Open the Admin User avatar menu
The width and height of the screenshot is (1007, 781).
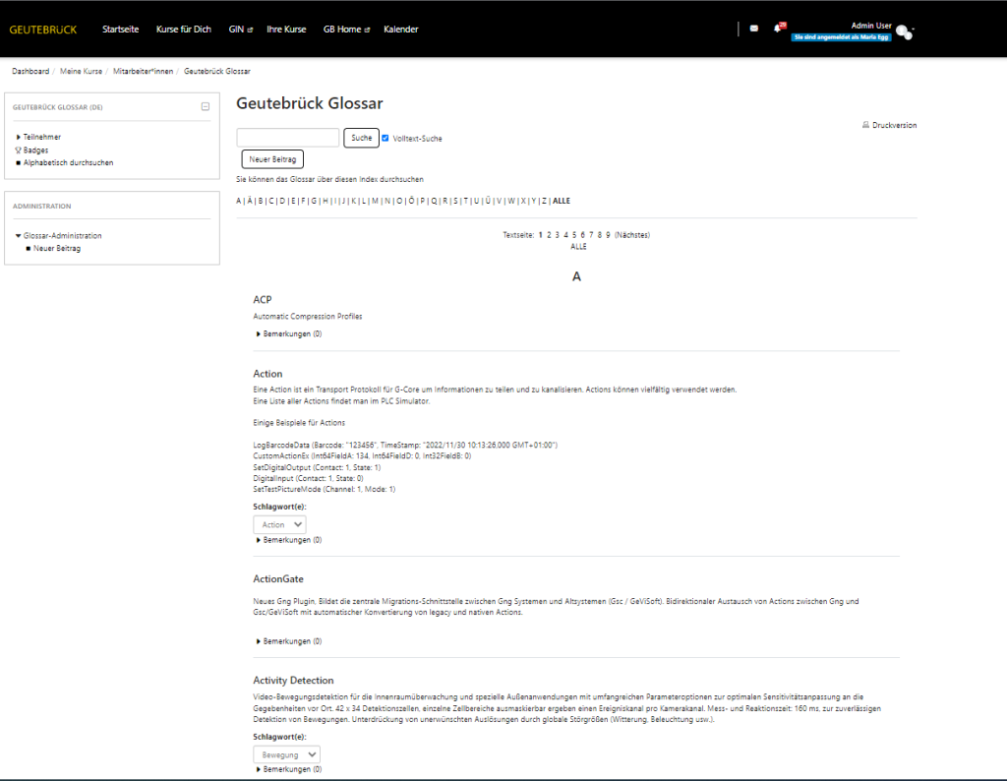tap(905, 32)
